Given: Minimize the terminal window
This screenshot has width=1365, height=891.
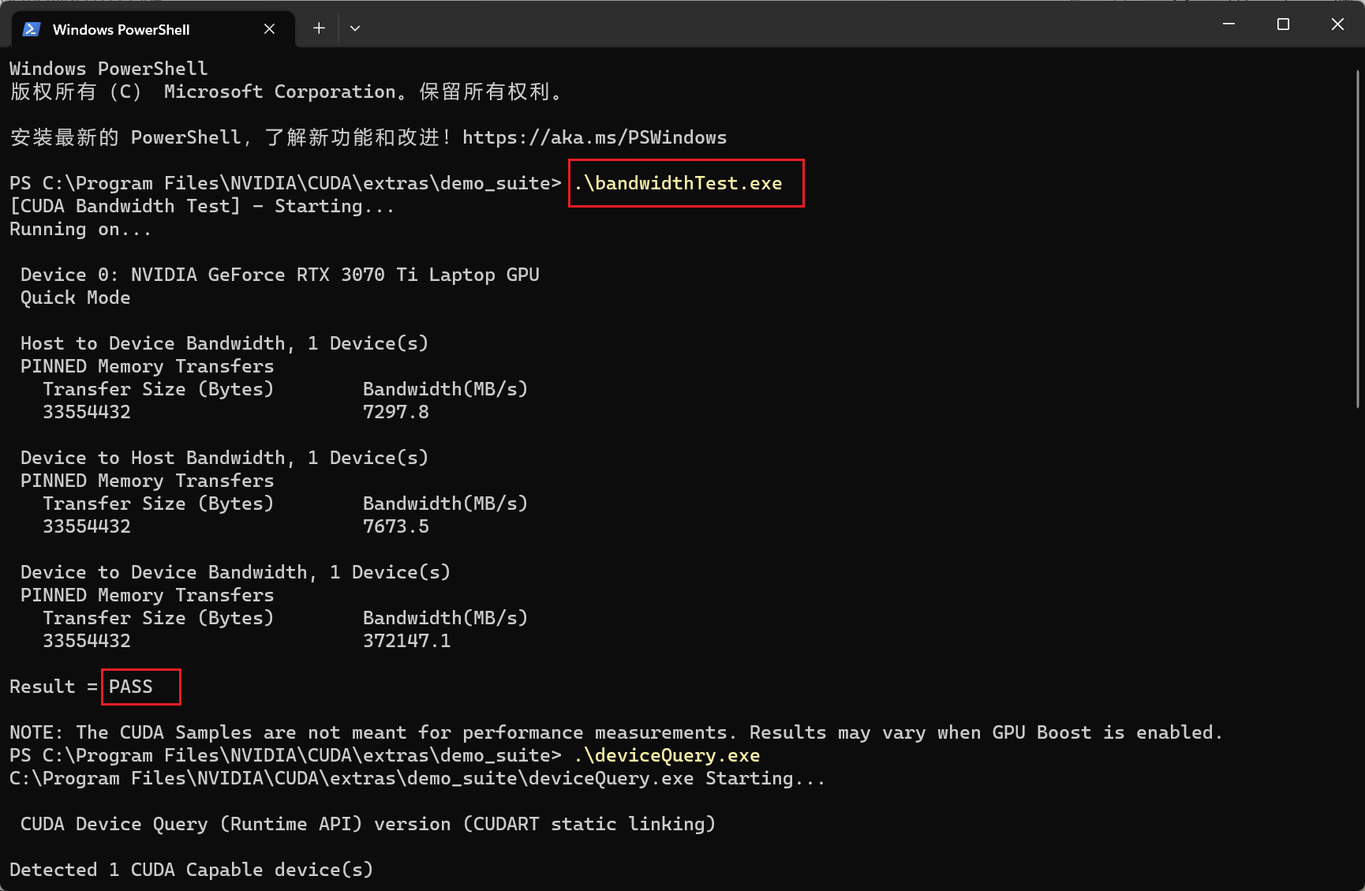Looking at the screenshot, I should tap(1228, 24).
